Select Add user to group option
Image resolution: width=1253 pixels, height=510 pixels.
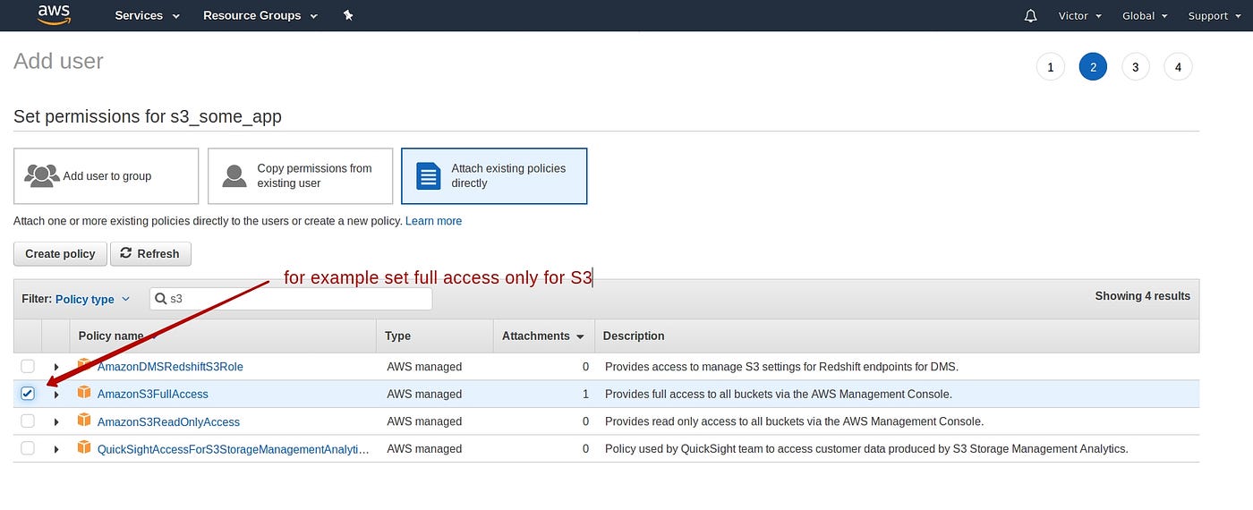(107, 176)
